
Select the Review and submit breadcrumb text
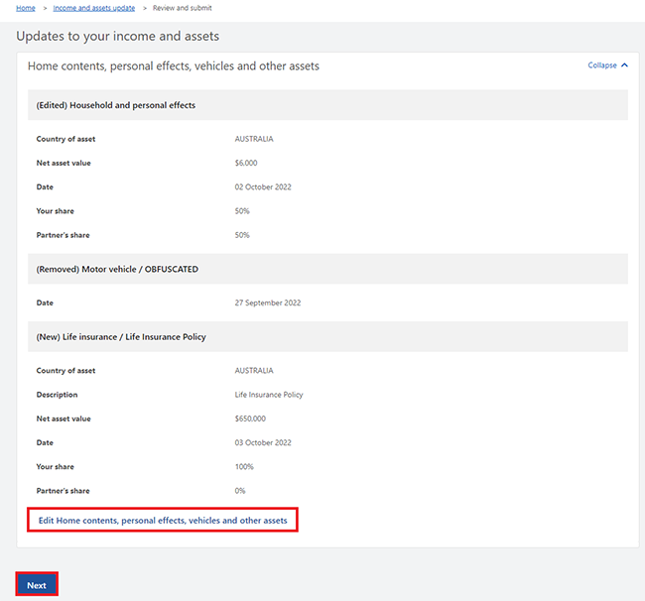click(182, 8)
